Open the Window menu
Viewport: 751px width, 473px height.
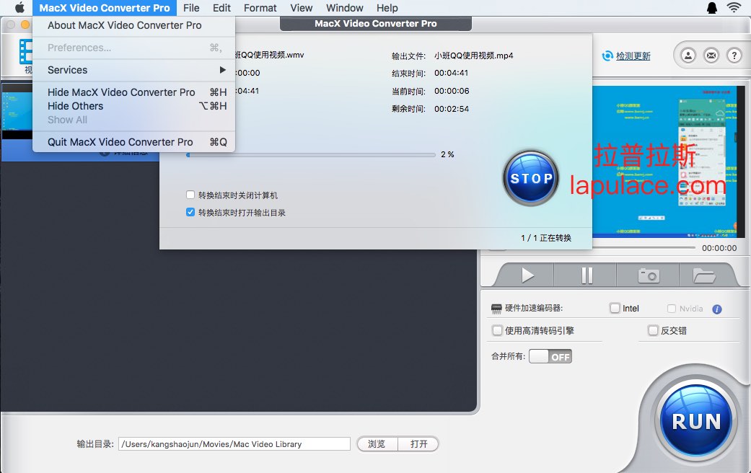pos(345,8)
